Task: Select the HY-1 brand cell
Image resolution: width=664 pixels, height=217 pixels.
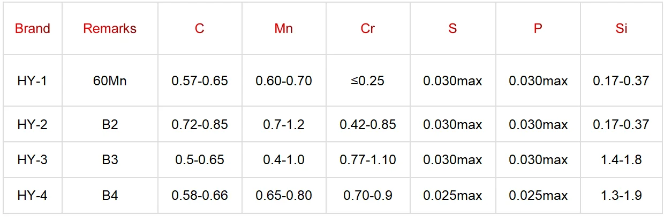Action: tap(32, 81)
